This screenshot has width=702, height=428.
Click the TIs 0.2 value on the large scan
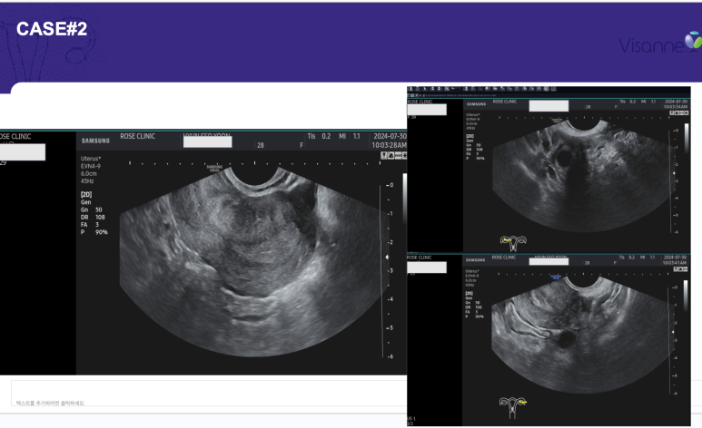pos(319,136)
